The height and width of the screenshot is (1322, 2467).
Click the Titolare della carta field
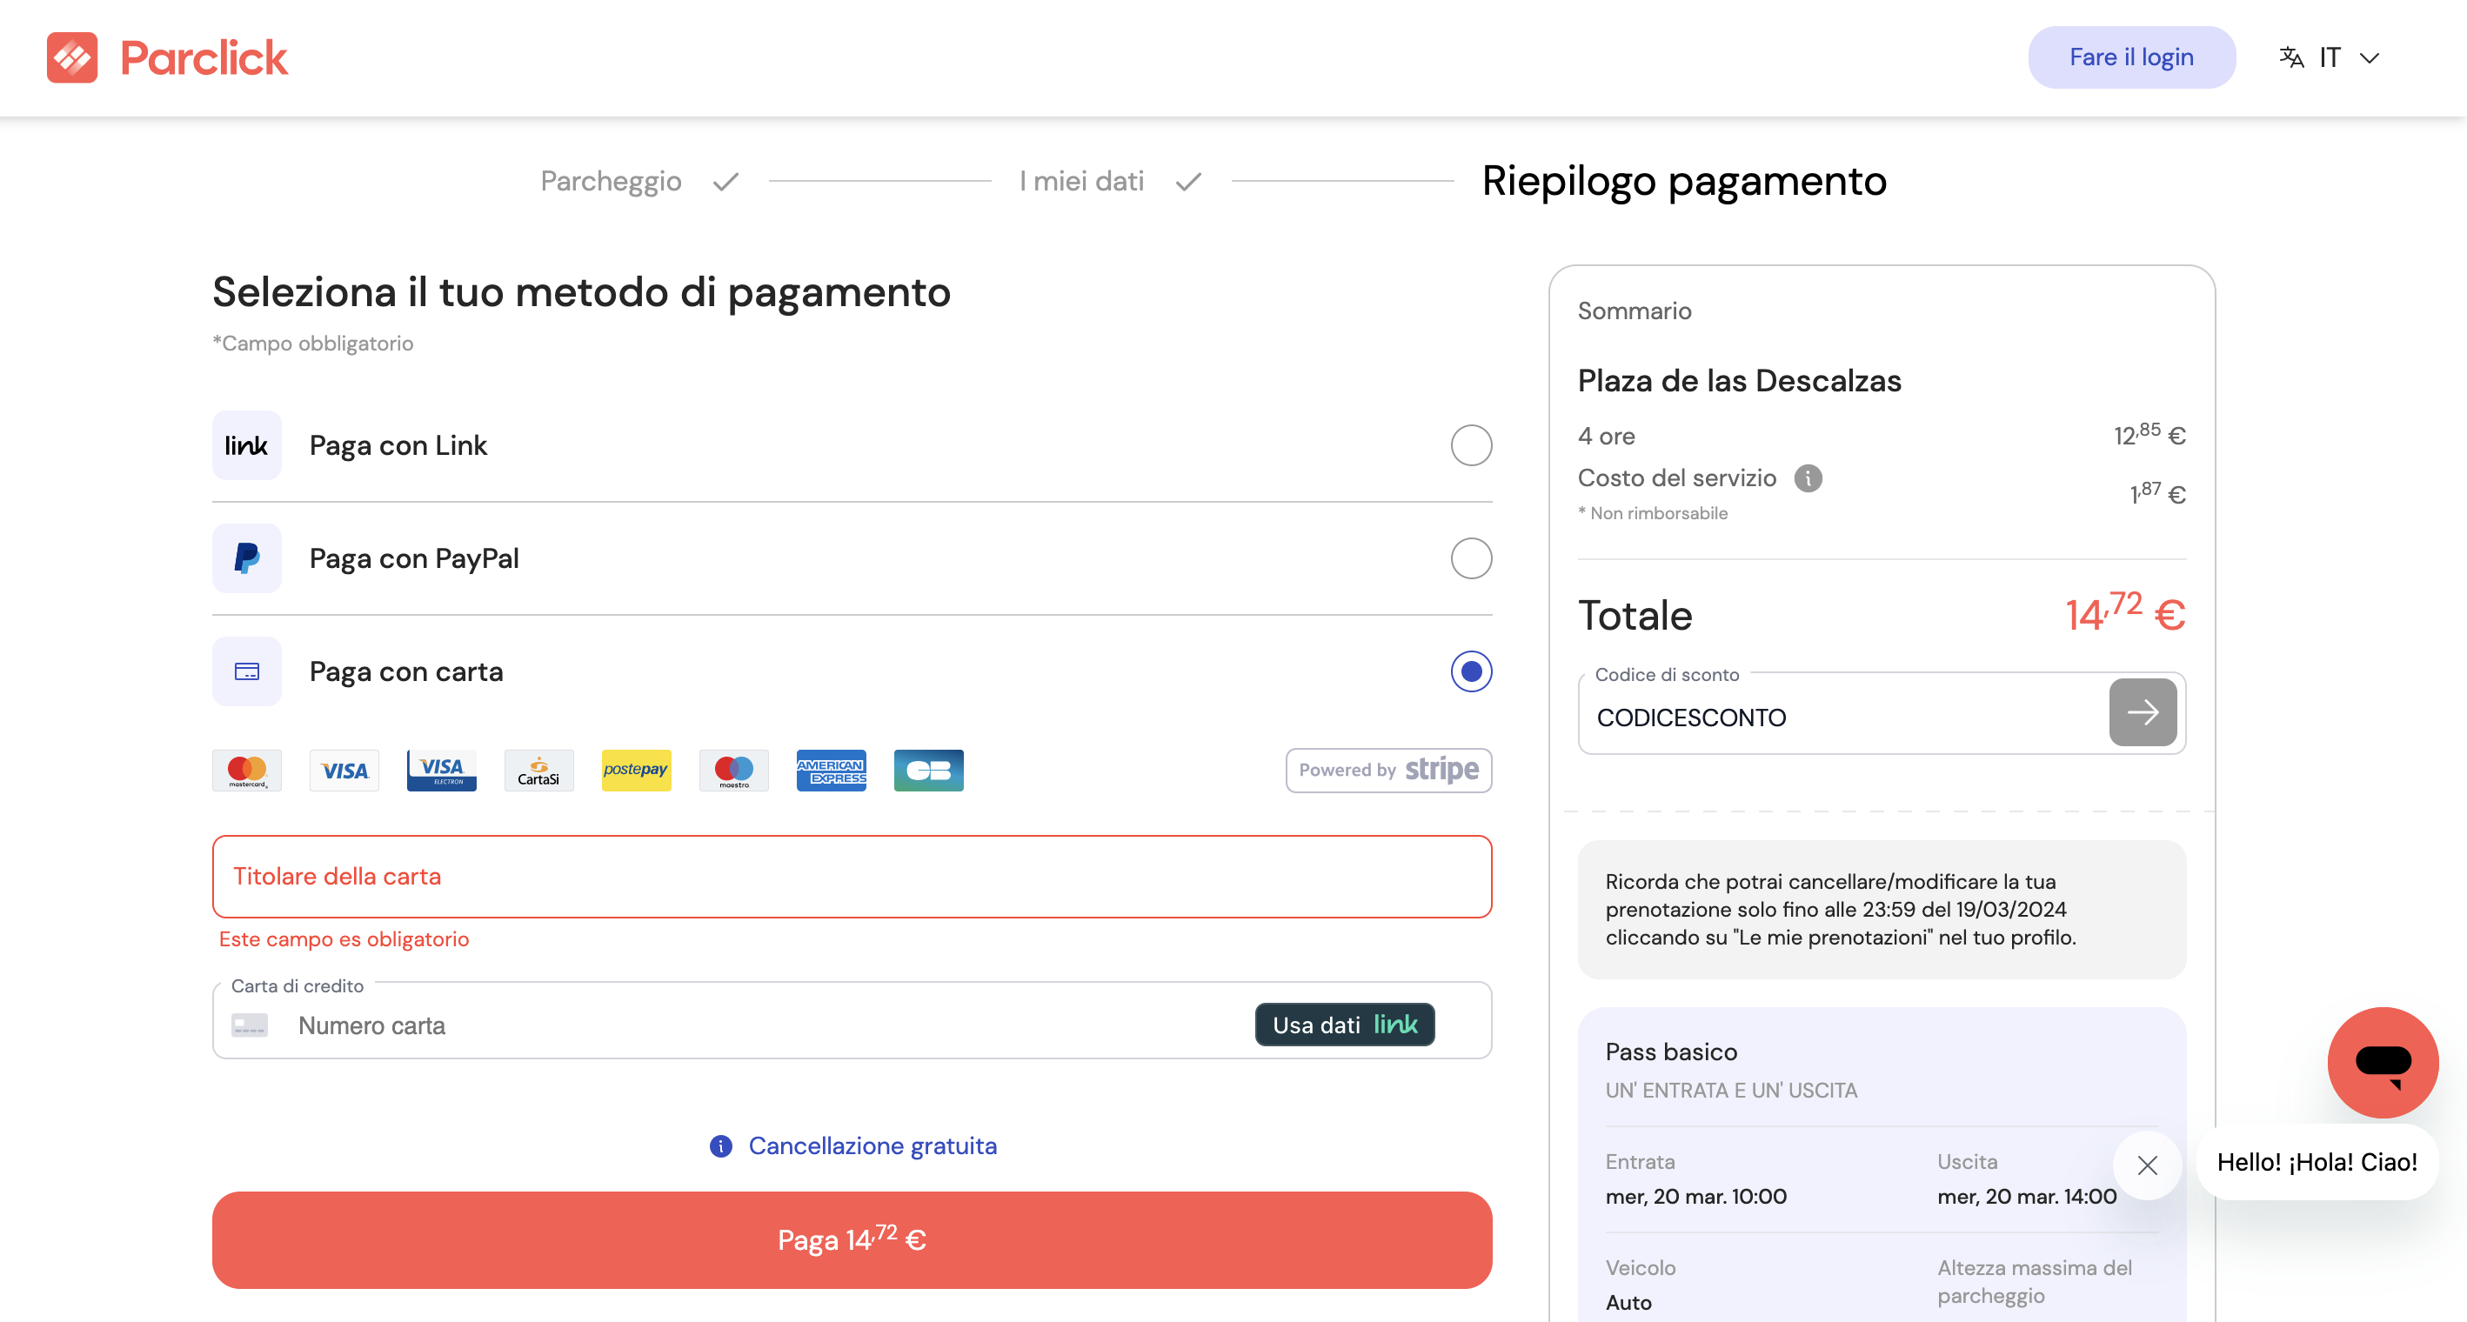pyautogui.click(x=851, y=876)
